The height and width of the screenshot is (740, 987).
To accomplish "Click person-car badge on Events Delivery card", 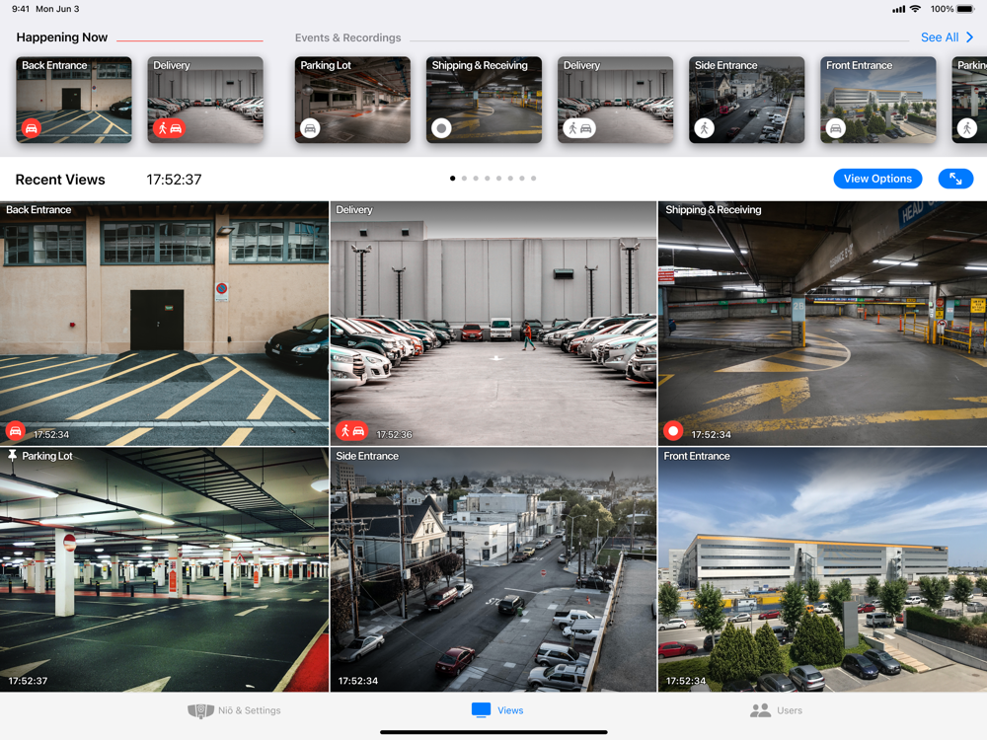I will click(x=579, y=128).
